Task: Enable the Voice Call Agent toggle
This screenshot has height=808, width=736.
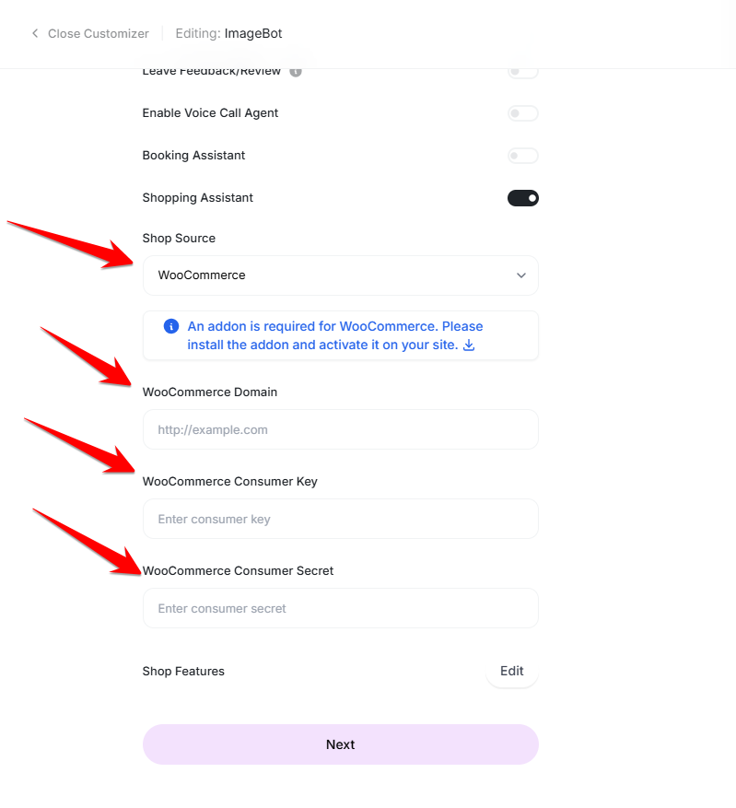Action: 522,113
